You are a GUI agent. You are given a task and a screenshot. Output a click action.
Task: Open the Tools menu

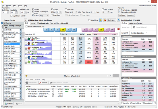coord(20,5)
